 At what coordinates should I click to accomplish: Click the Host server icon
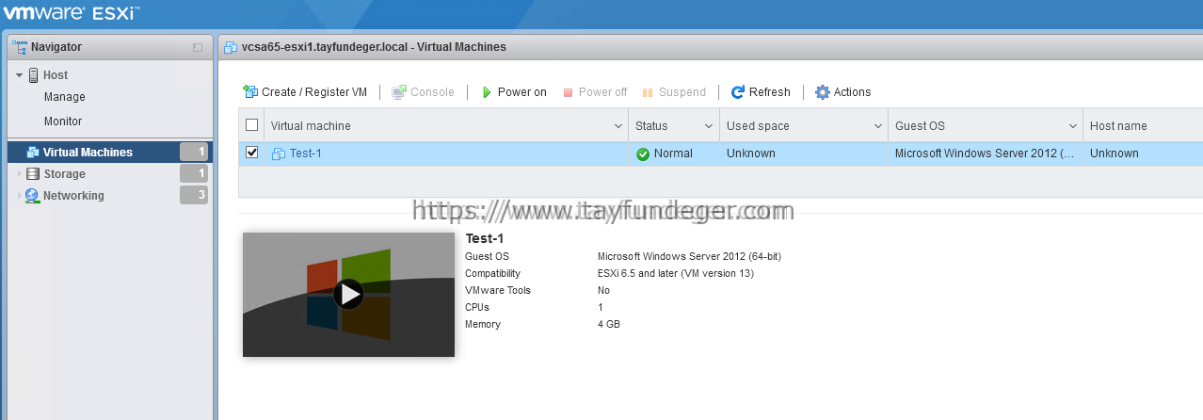coord(33,75)
